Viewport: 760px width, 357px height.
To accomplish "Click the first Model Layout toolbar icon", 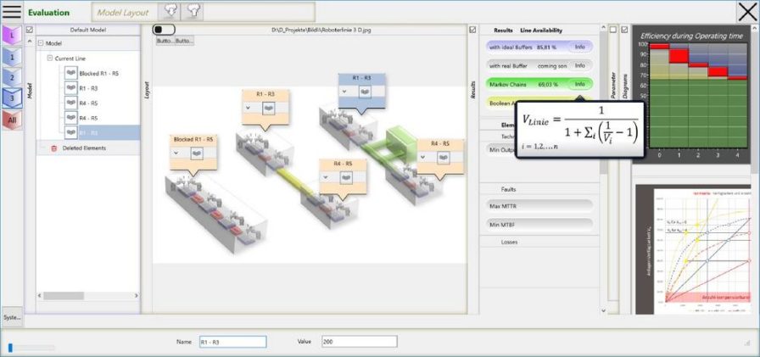I will [x=170, y=12].
